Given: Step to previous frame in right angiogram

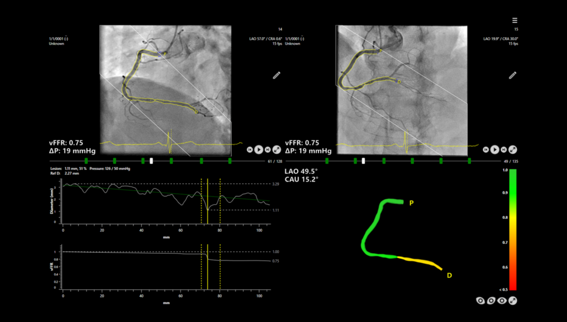Looking at the screenshot, I should pyautogui.click(x=485, y=149).
